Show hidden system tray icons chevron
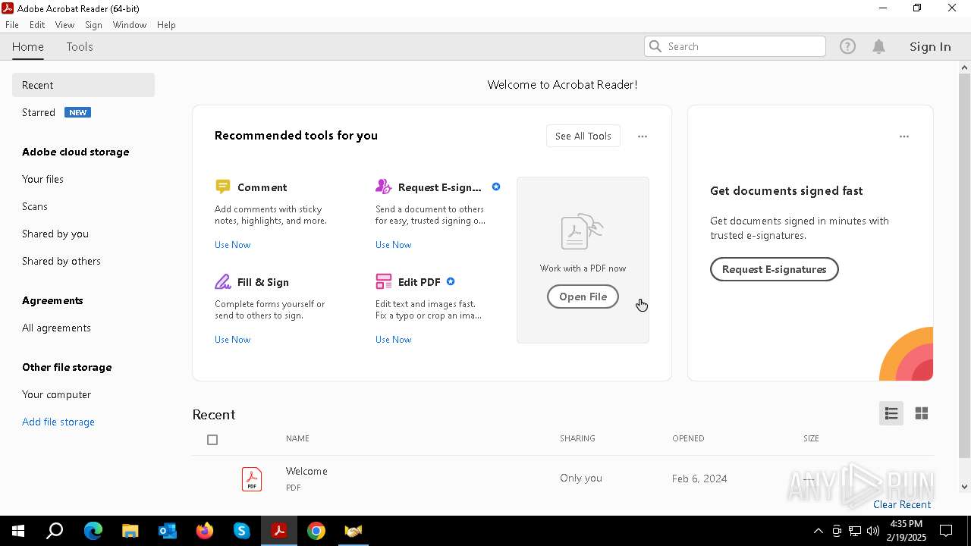The image size is (971, 546). click(x=818, y=531)
